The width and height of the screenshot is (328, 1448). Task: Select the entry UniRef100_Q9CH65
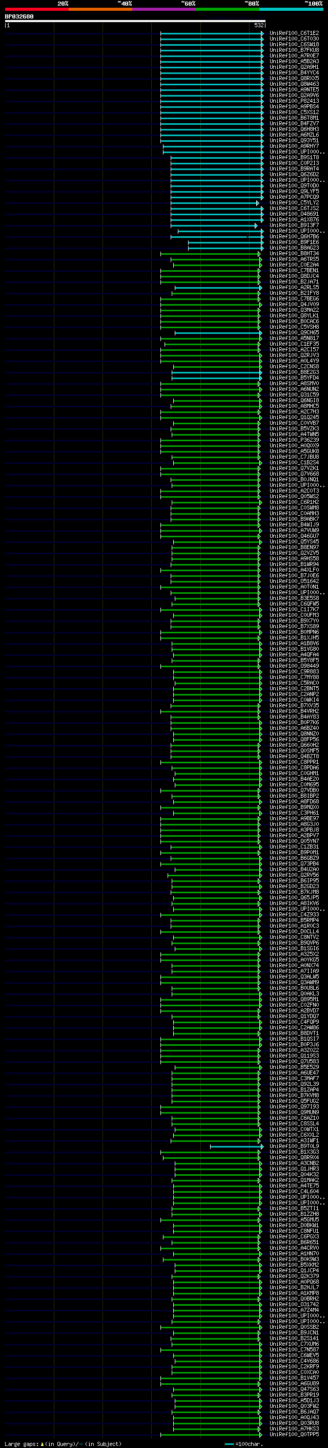tap(294, 333)
